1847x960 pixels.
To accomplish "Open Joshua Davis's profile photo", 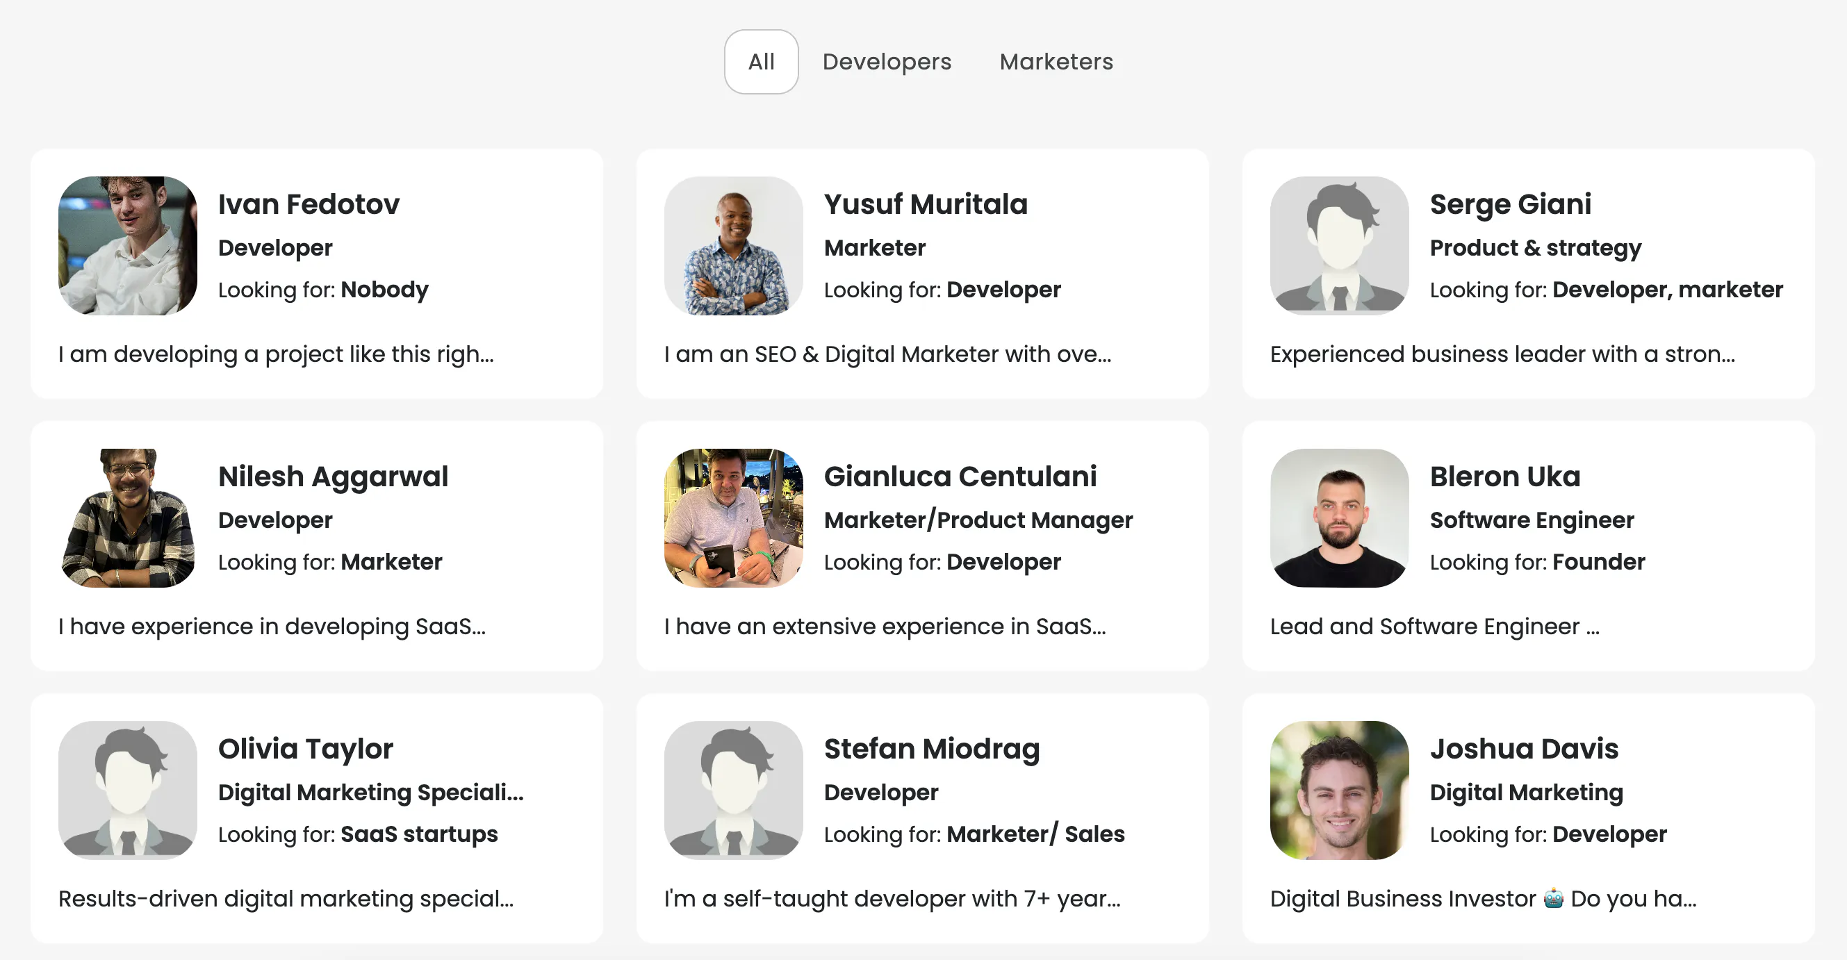I will (1339, 790).
